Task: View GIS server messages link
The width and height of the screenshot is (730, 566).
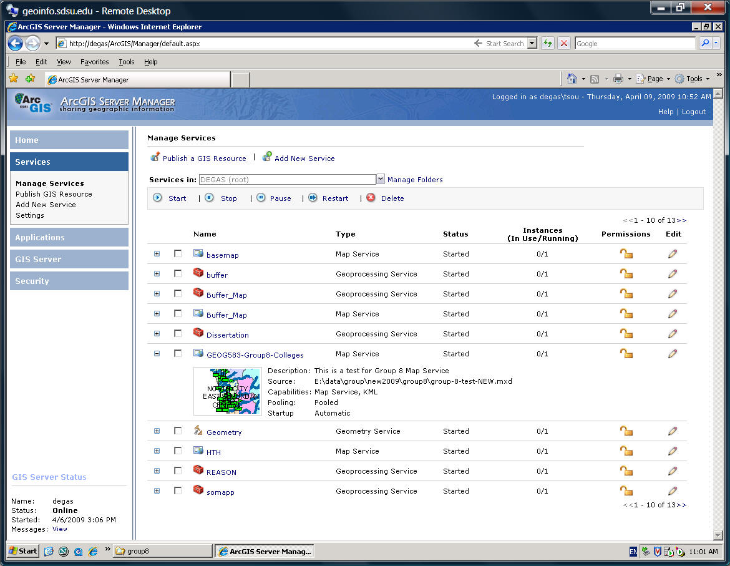Action: (x=60, y=529)
